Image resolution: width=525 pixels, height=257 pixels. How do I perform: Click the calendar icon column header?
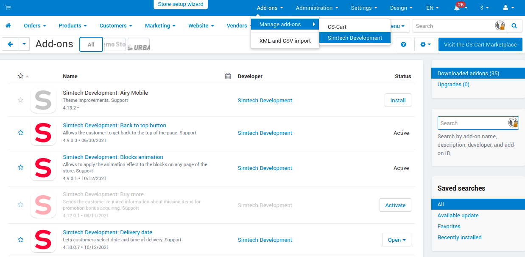click(x=228, y=77)
